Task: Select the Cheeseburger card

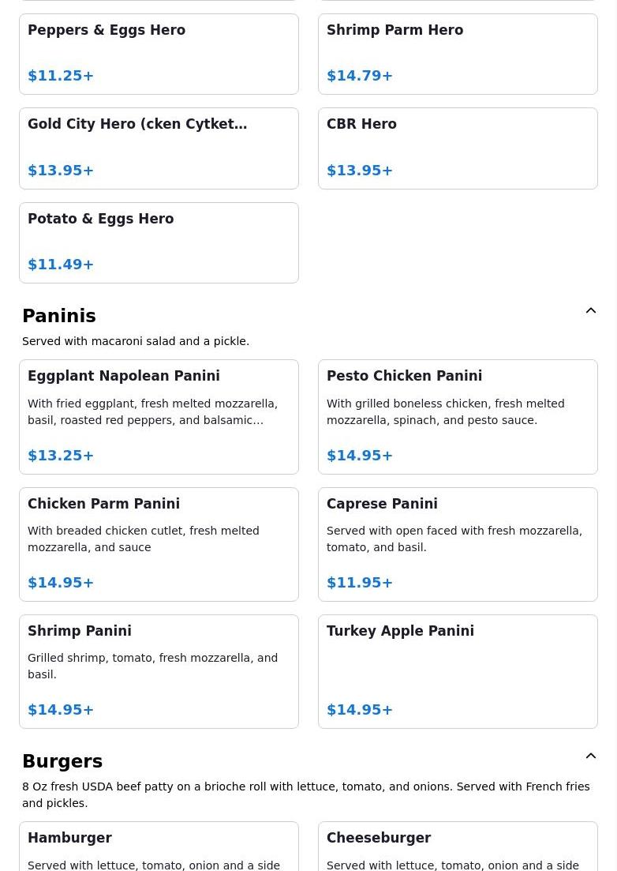Action: click(458, 847)
